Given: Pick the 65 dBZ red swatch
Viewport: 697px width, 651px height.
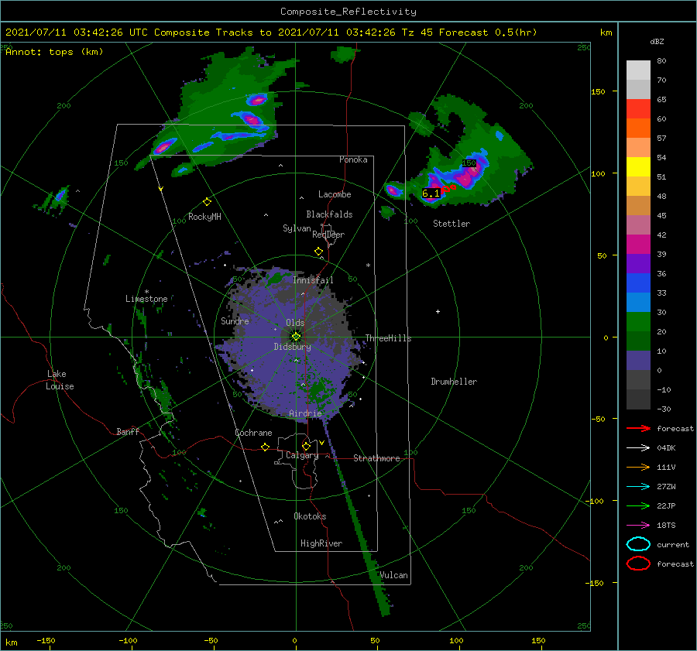Looking at the screenshot, I should point(638,109).
